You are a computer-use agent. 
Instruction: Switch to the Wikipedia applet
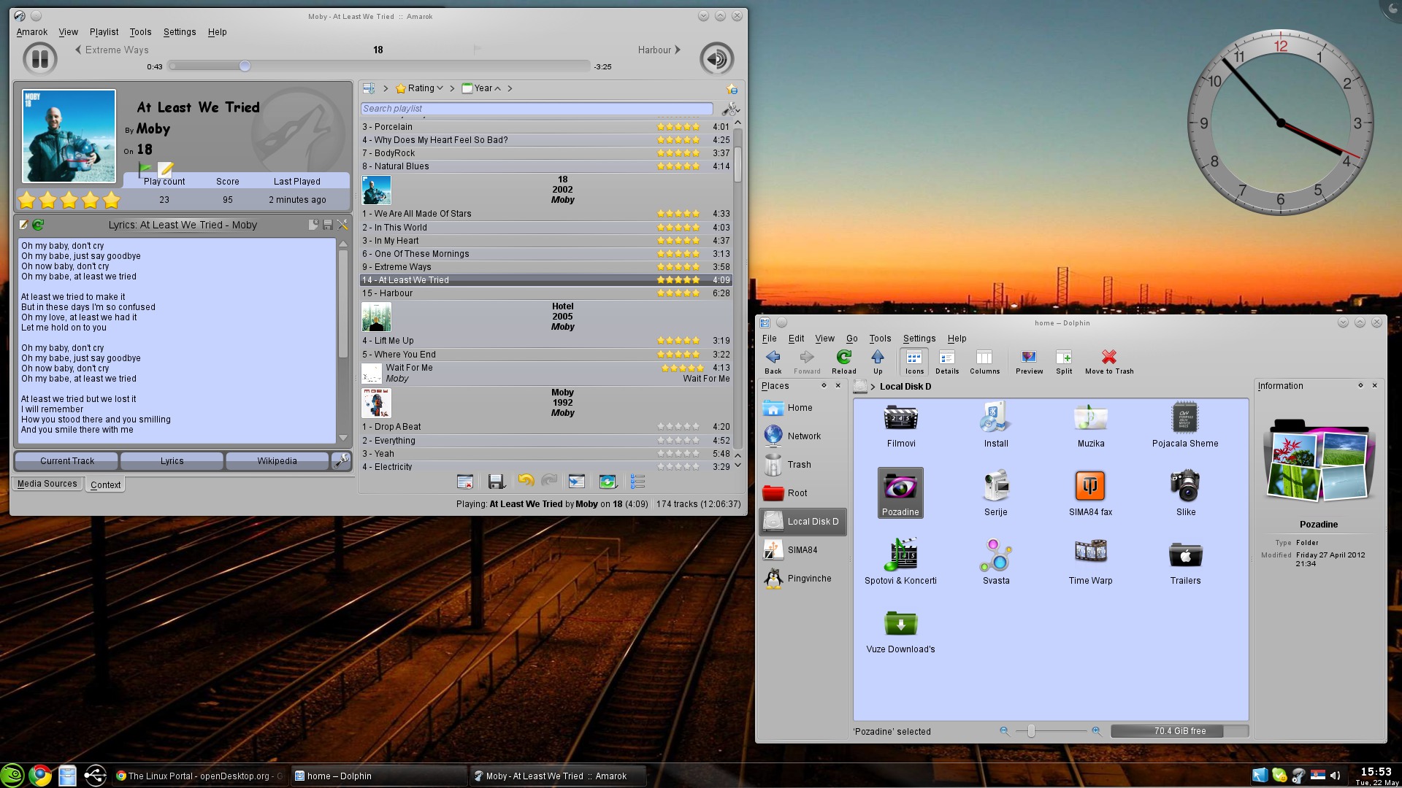click(277, 461)
